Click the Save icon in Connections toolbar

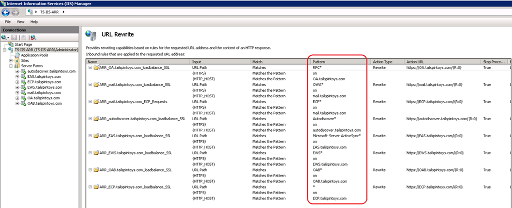pos(14,37)
